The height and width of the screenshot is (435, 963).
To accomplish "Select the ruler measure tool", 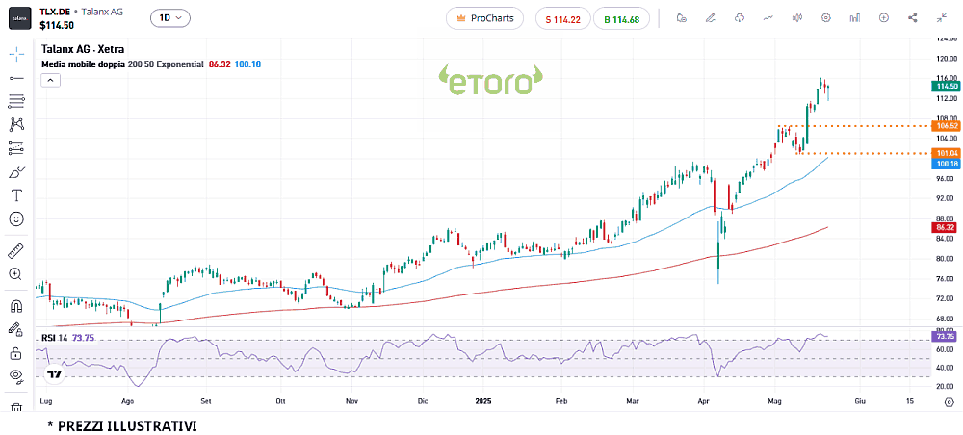I will tap(16, 251).
